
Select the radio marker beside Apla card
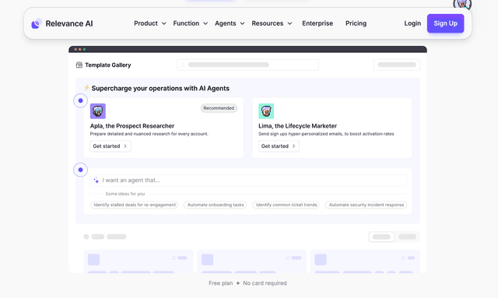click(x=81, y=100)
